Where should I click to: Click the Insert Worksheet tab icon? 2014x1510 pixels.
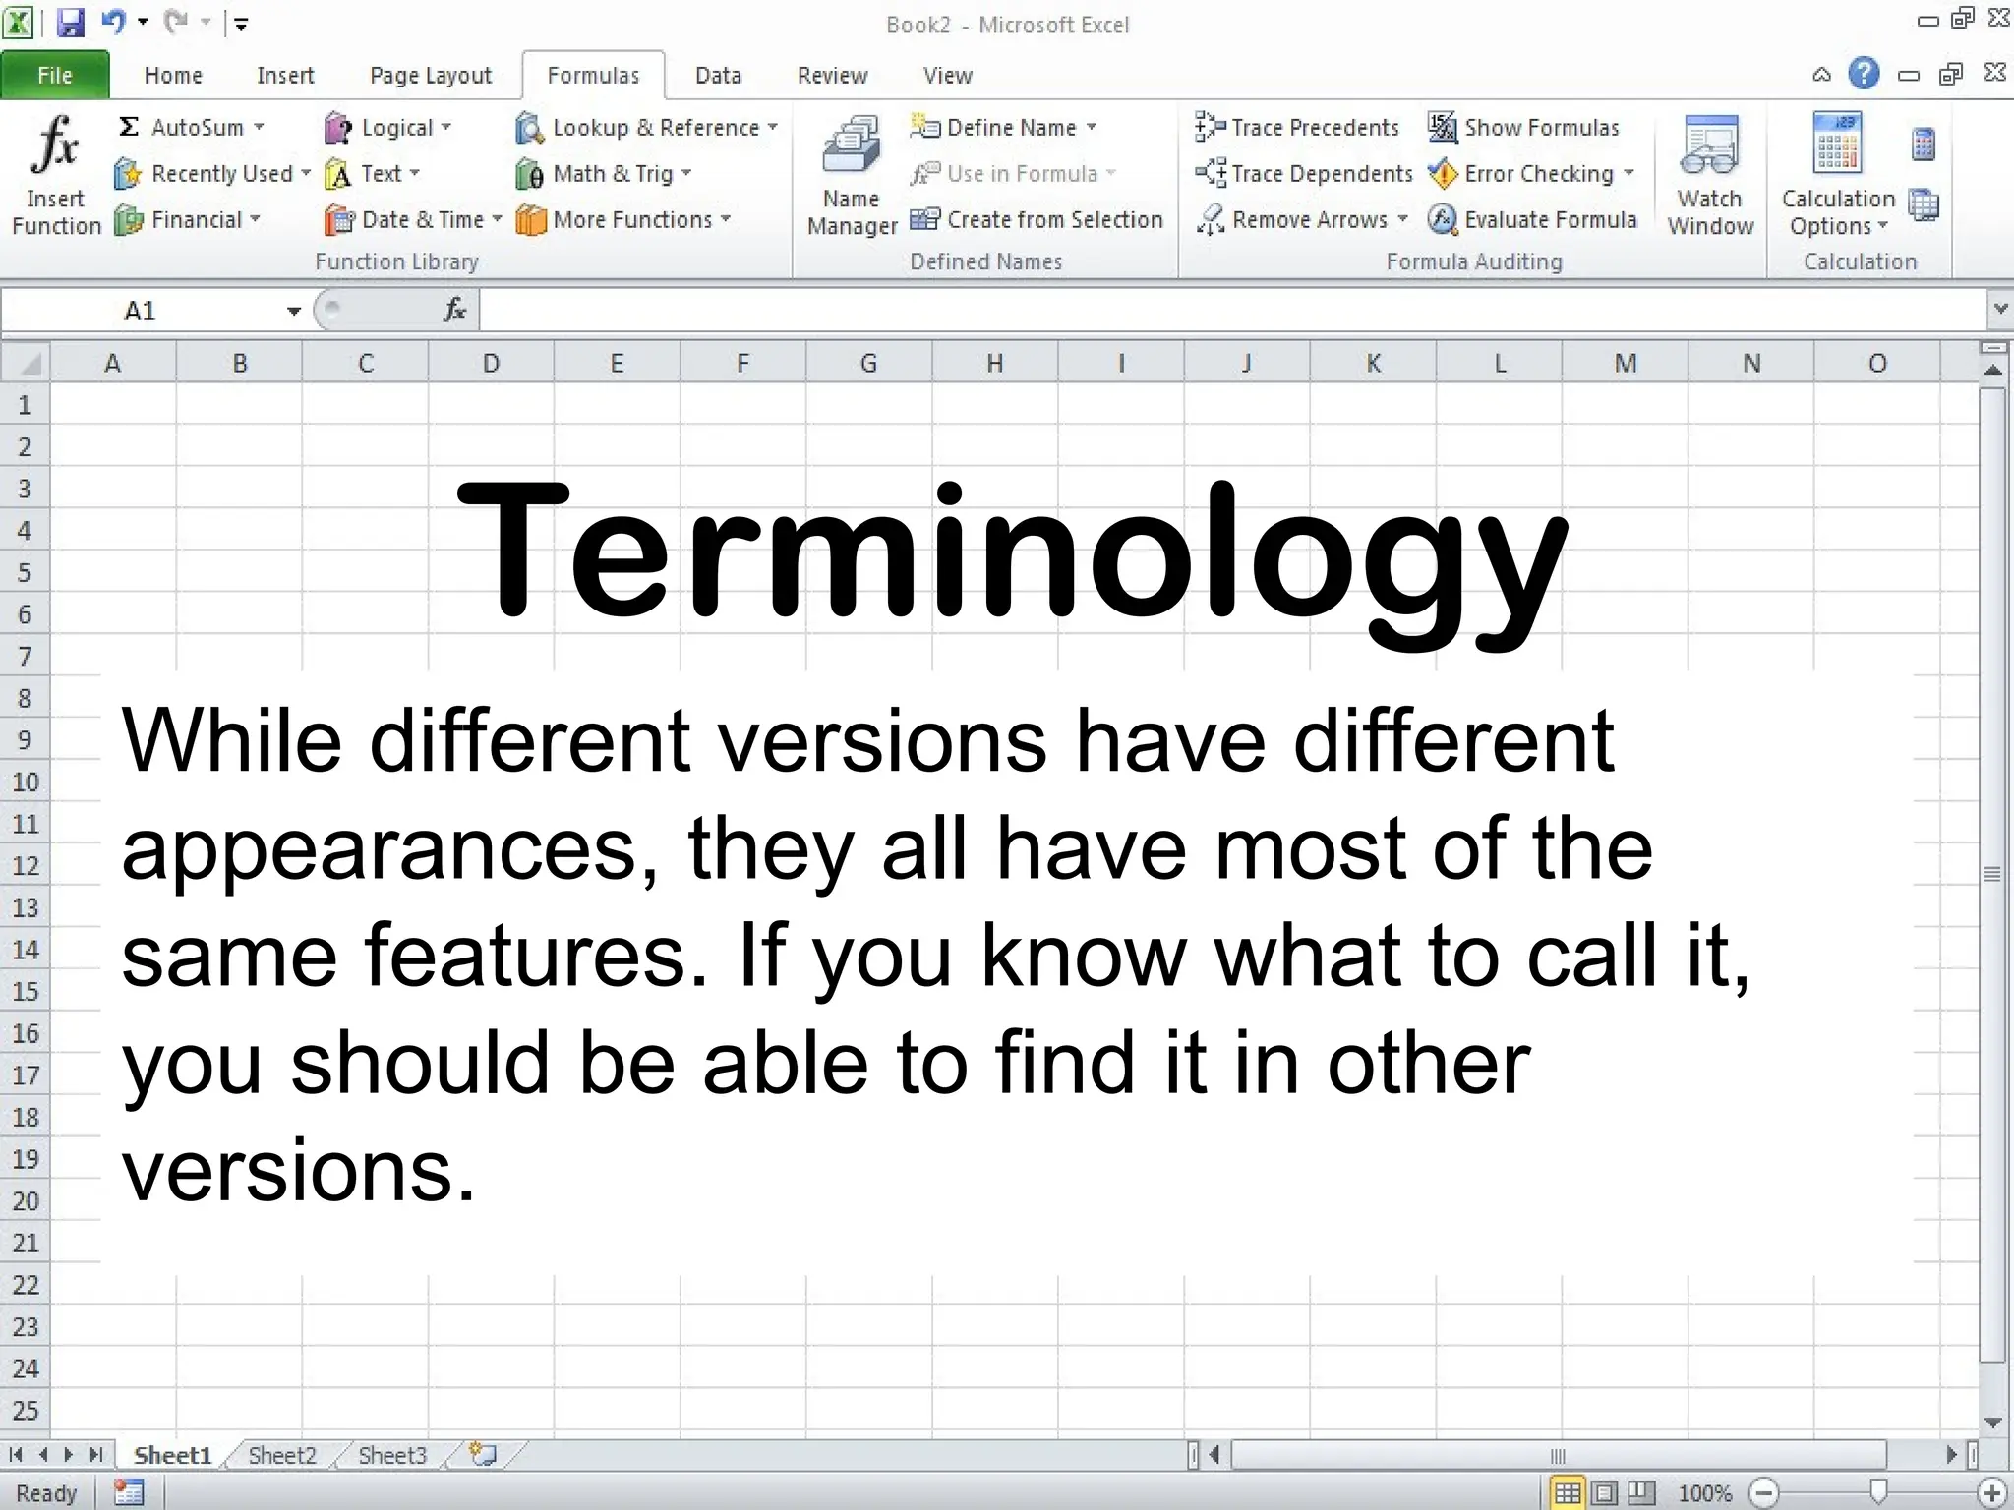(x=483, y=1454)
